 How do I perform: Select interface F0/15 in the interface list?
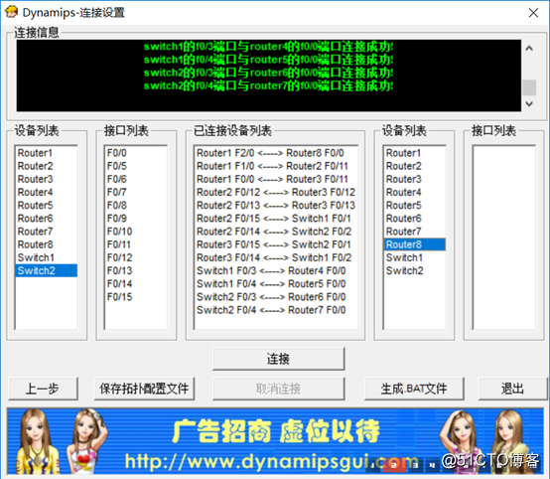point(135,297)
